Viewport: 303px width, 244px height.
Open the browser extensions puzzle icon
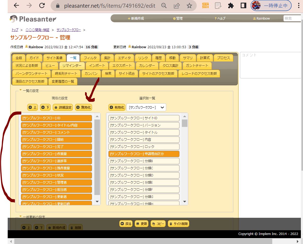coord(231,6)
